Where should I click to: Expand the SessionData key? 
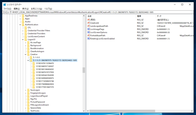[25, 108]
